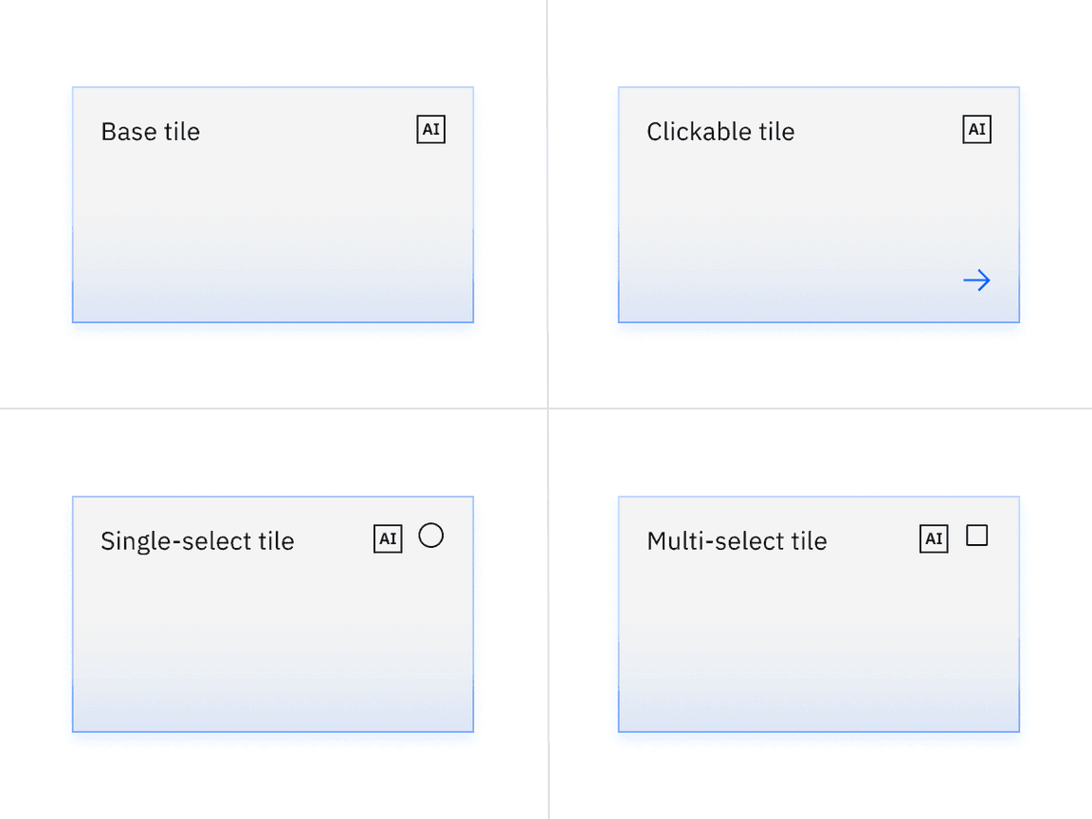Open the AI label on the Multi-select tile

934,538
